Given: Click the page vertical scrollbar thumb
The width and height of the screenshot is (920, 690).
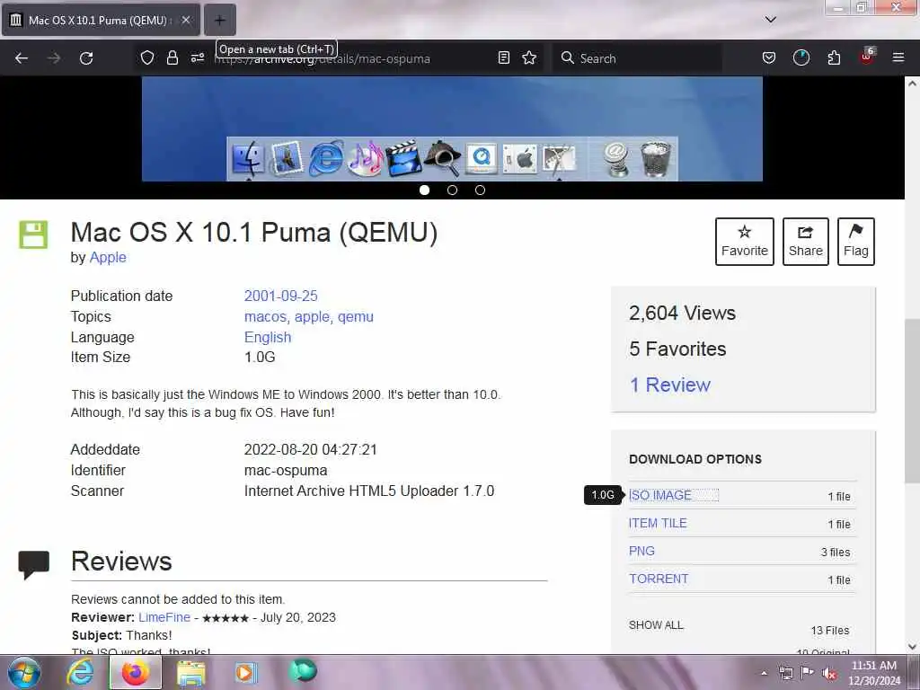Looking at the screenshot, I should tap(912, 400).
